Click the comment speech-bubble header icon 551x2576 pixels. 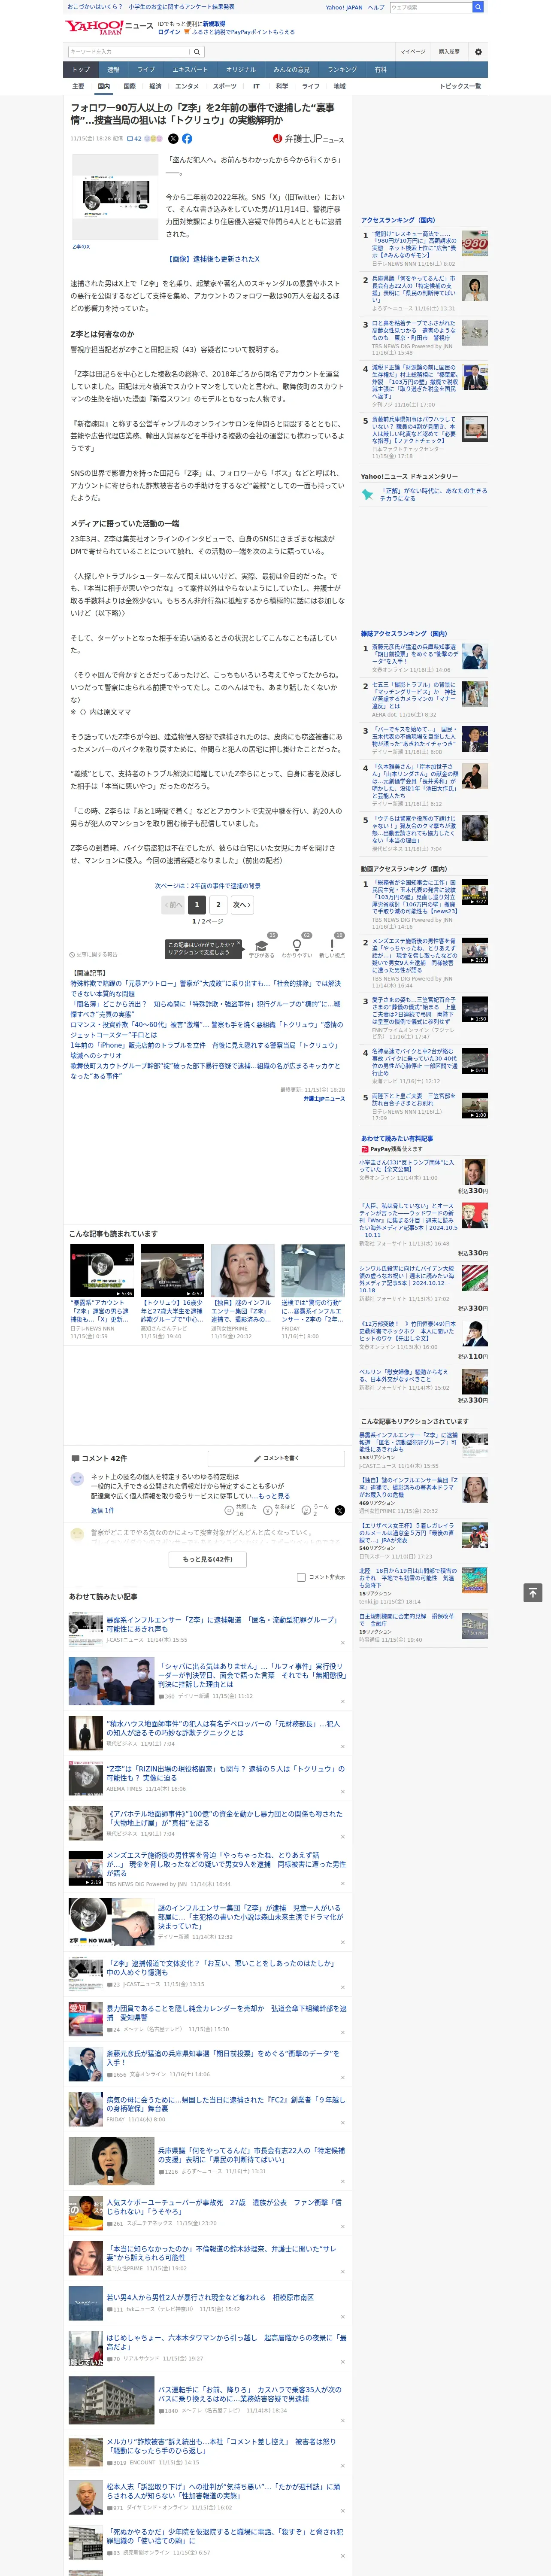(x=75, y=1458)
